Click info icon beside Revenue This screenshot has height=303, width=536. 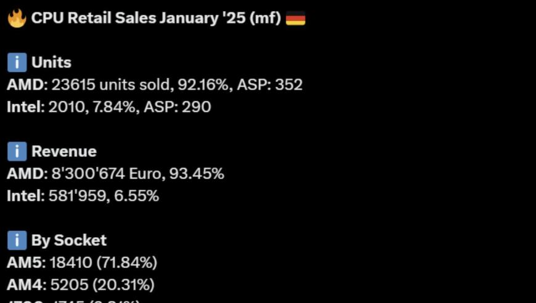(17, 151)
